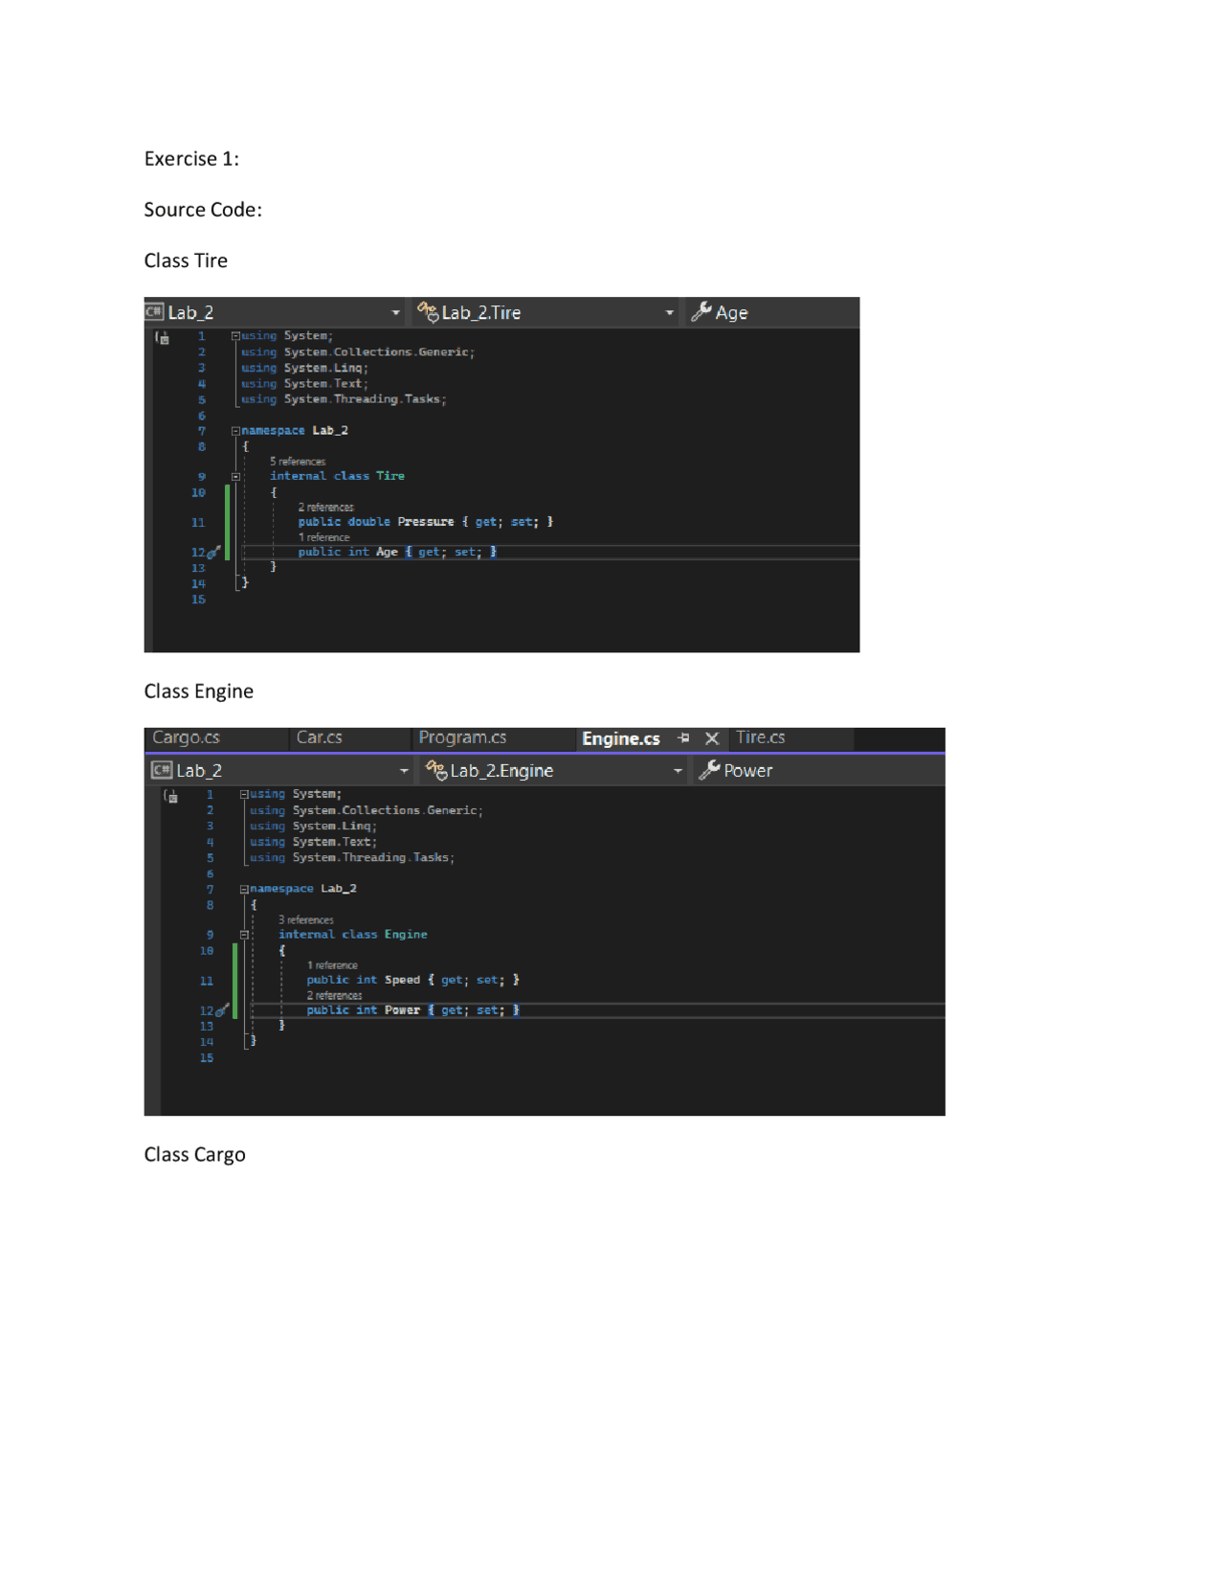The width and height of the screenshot is (1225, 1586).
Task: Collapse the internal class Tire block
Action: coord(235,476)
